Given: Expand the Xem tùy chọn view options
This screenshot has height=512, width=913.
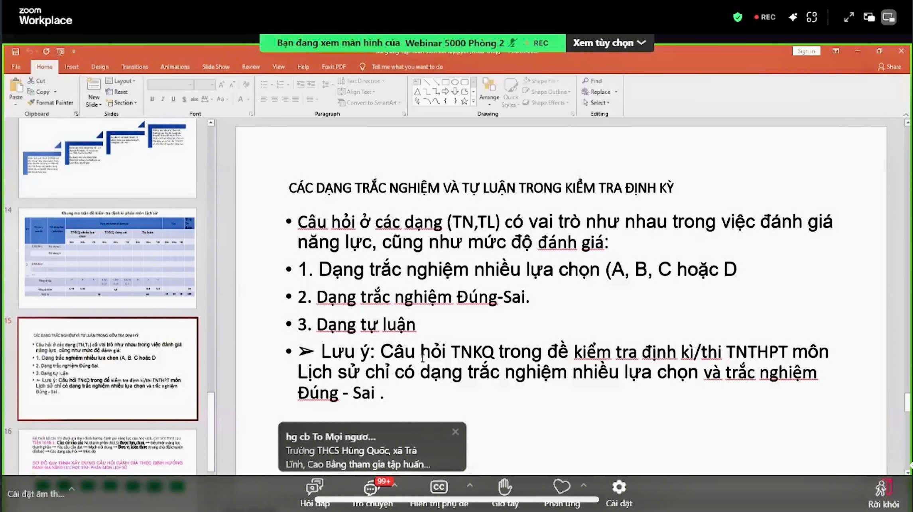Looking at the screenshot, I should pos(609,43).
